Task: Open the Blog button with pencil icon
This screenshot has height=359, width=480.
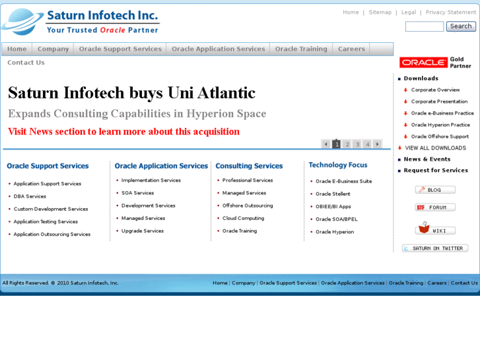Action: pyautogui.click(x=435, y=190)
